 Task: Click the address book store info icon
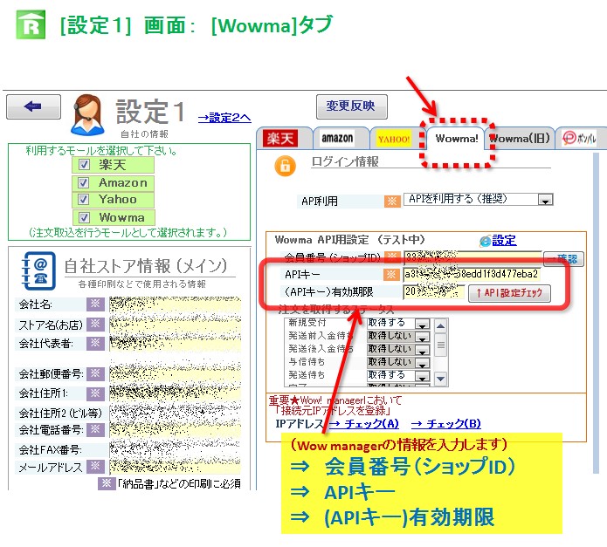click(x=38, y=270)
